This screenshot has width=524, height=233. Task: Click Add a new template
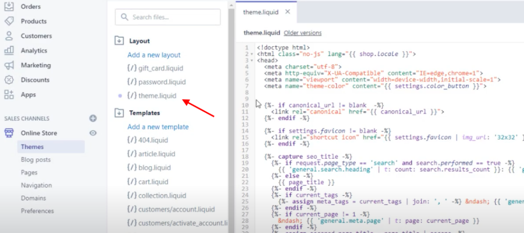pyautogui.click(x=158, y=127)
